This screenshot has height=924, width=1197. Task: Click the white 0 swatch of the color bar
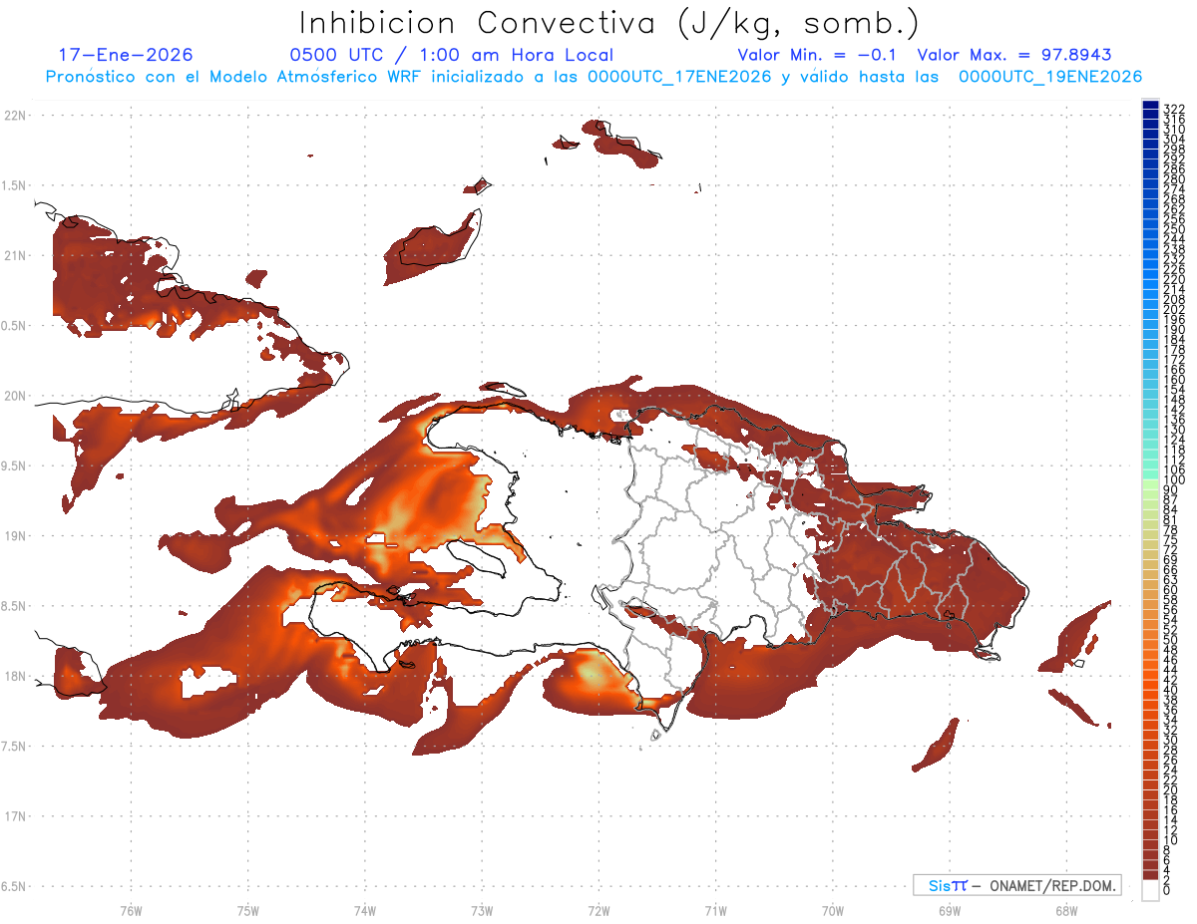pos(1150,891)
